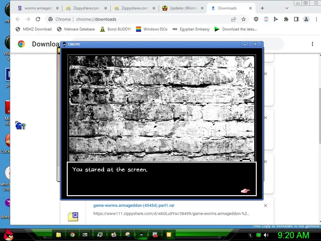Click the 9:20 AM taskbar clock
Viewport: 321px width, 241px height.
pyautogui.click(x=293, y=235)
